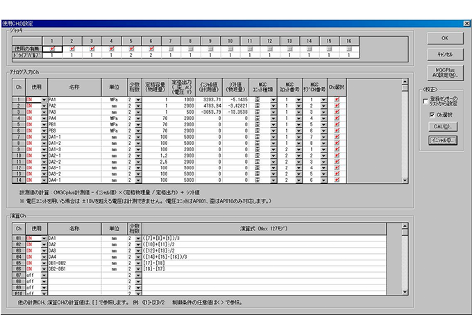Toggle the Ch選択 checkmark for the PA4 row
Viewport: 472px width, 333px height.
[337, 118]
